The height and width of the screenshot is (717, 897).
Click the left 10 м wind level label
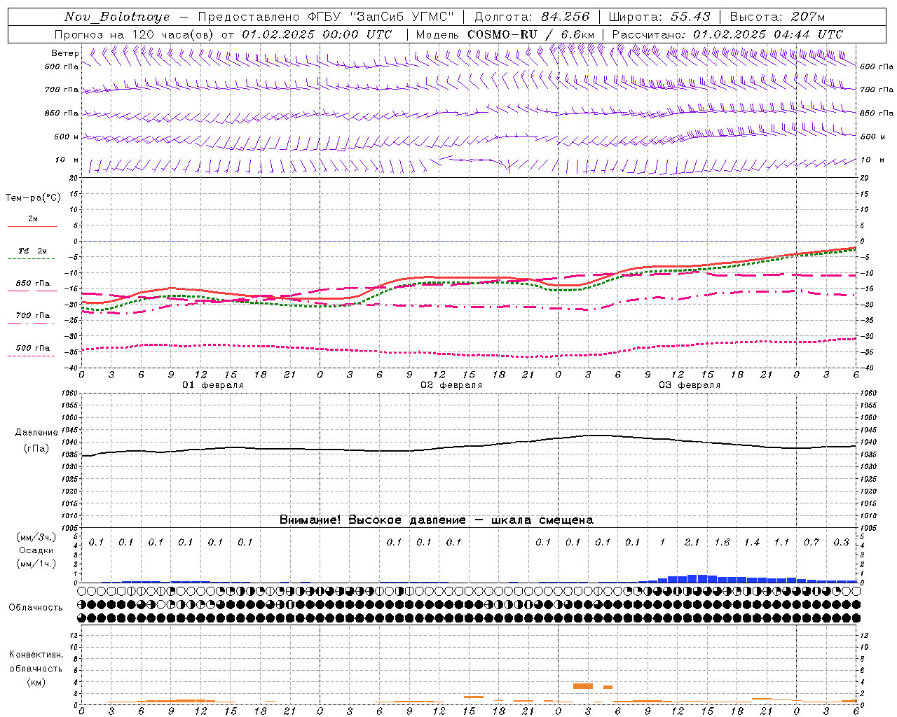click(x=67, y=160)
